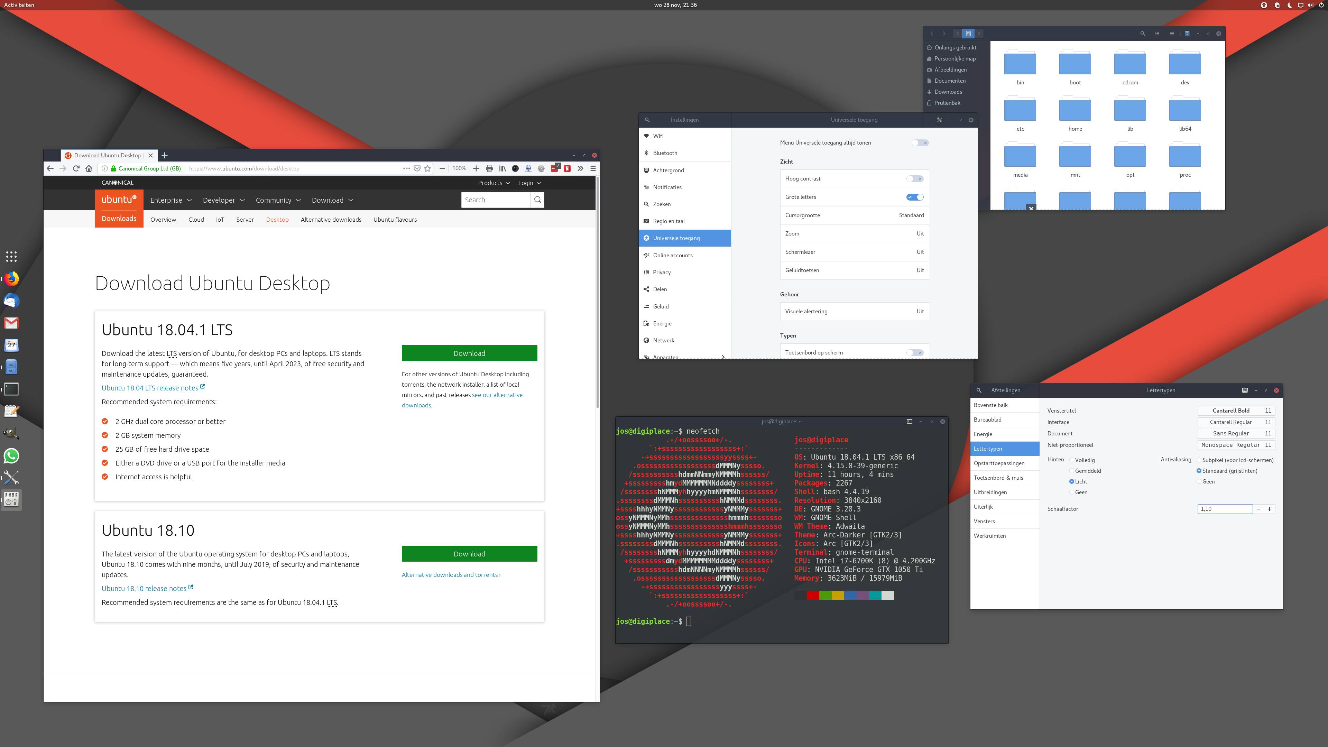Select Volledig hinting radio
The height and width of the screenshot is (747, 1328).
point(1072,460)
